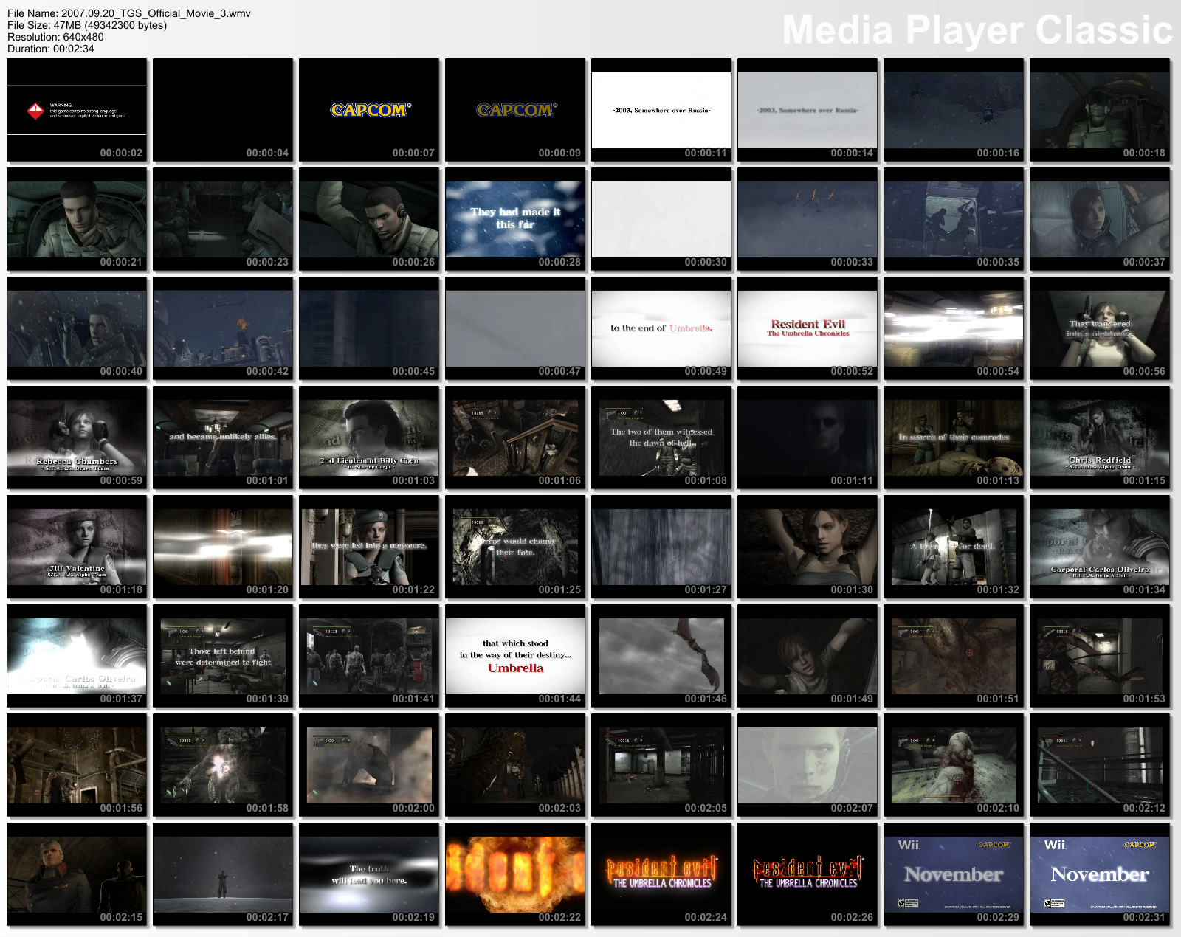This screenshot has height=937, width=1181.
Task: Select the Umbrella Chronicles logo frame at 00:02:24
Action: tap(661, 874)
